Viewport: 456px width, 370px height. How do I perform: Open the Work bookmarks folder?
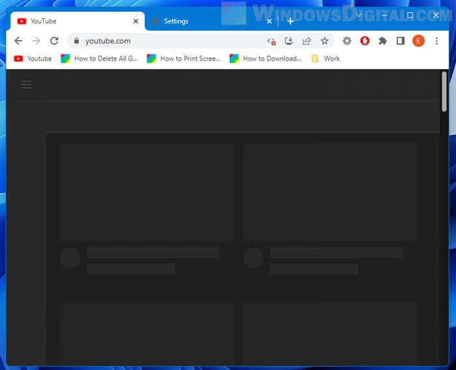click(326, 59)
